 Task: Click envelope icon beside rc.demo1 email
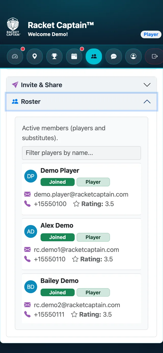pyautogui.click(x=27, y=250)
